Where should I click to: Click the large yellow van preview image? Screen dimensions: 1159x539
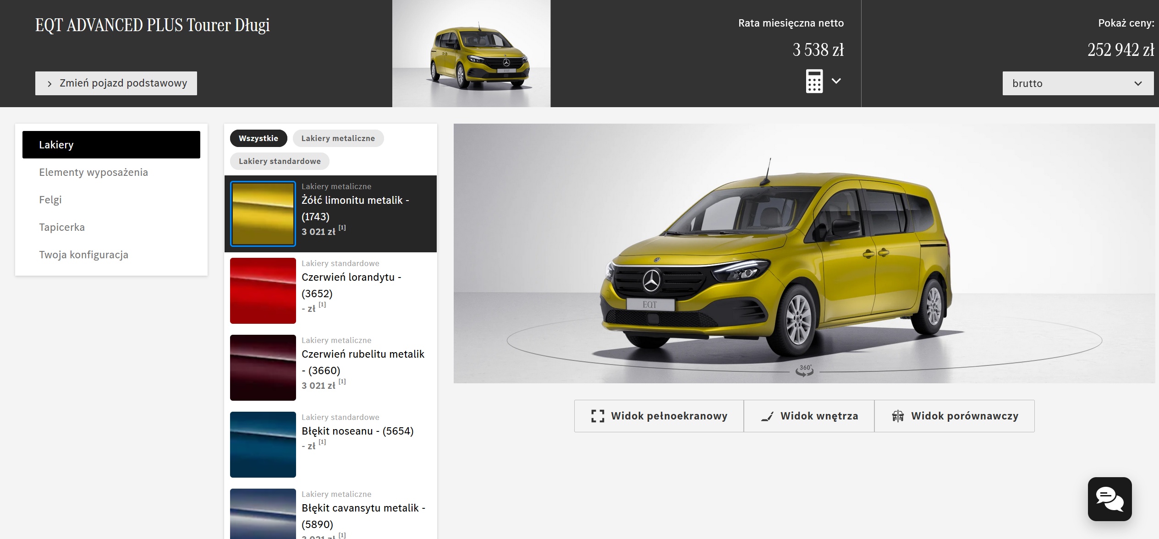(x=804, y=253)
